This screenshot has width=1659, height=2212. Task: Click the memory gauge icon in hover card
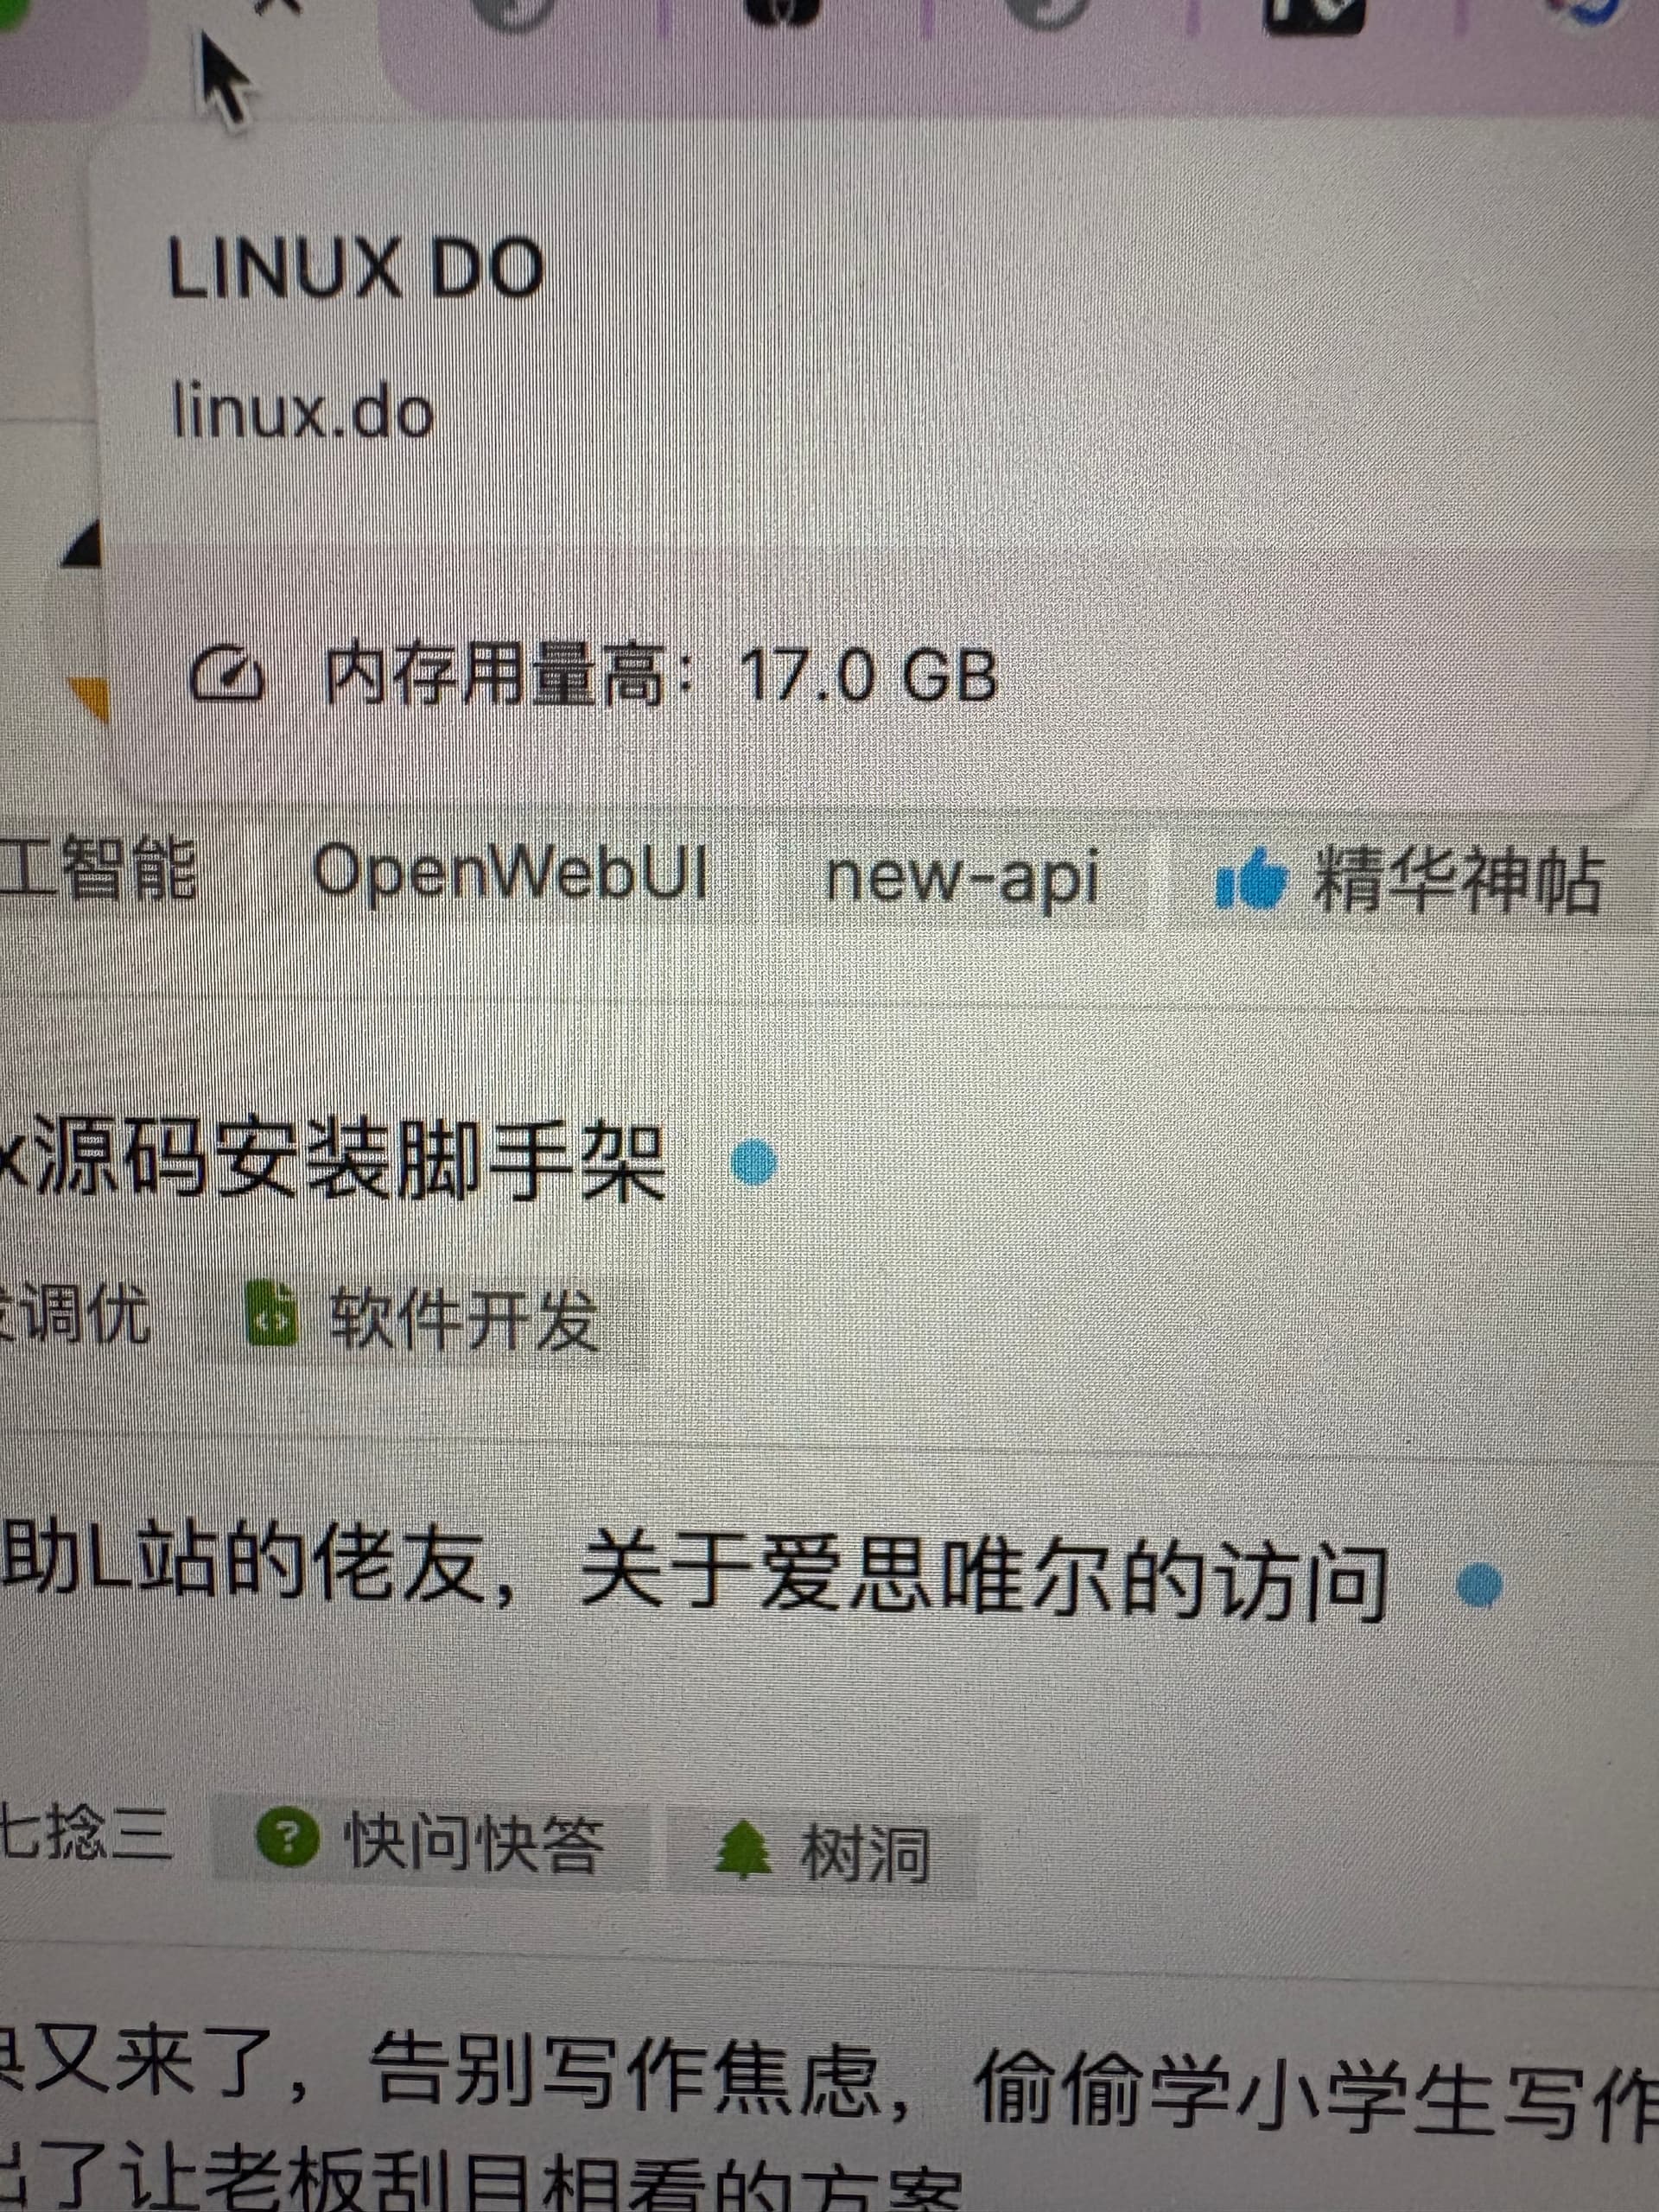click(x=227, y=677)
